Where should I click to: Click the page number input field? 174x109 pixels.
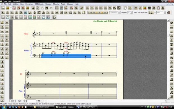click(31, 101)
